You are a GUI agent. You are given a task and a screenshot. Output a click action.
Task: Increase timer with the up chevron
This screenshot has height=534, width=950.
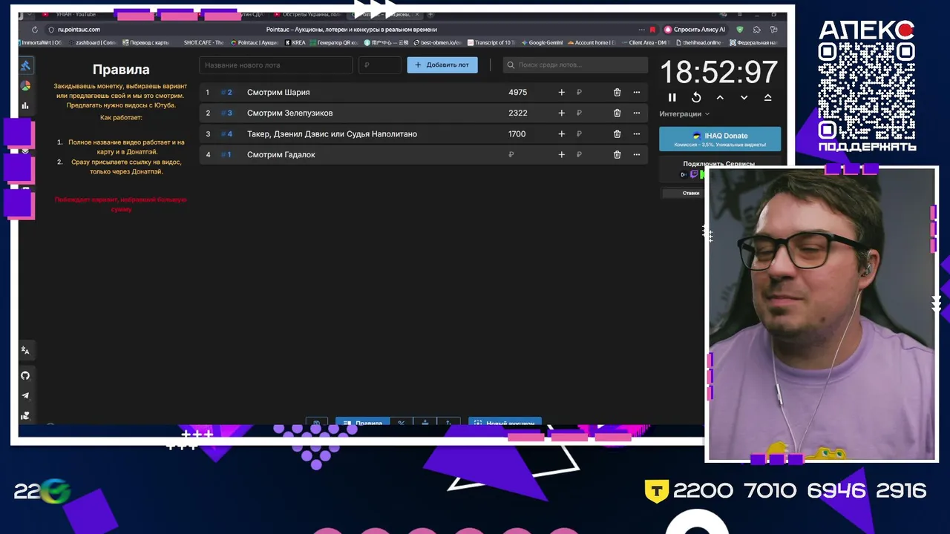click(x=720, y=97)
